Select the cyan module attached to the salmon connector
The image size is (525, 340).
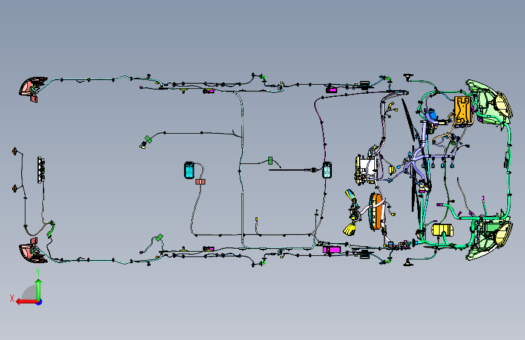coord(189,170)
